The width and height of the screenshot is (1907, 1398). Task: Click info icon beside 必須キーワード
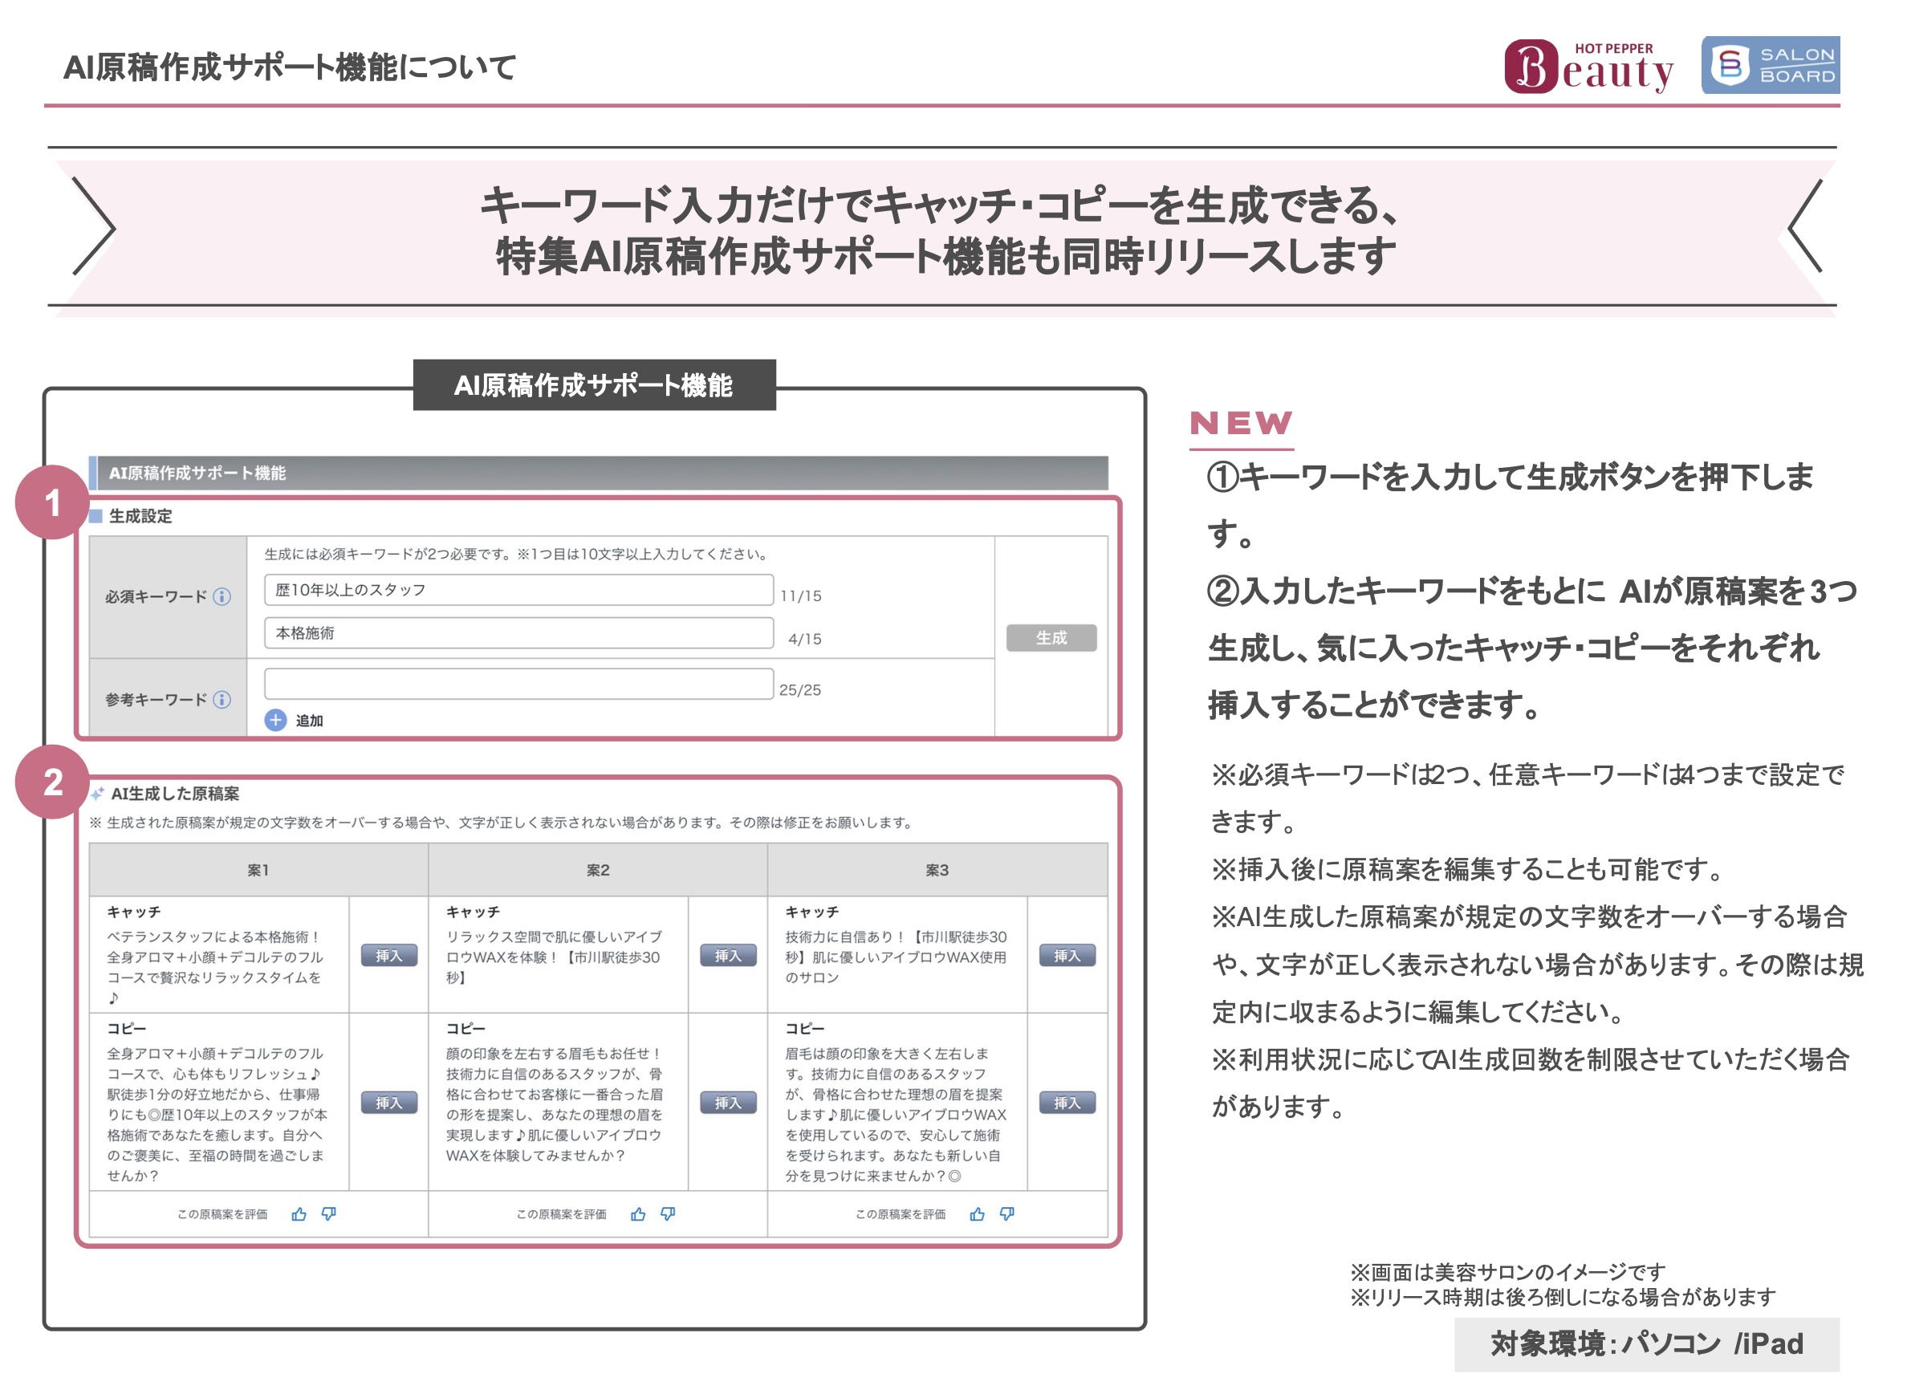(222, 596)
